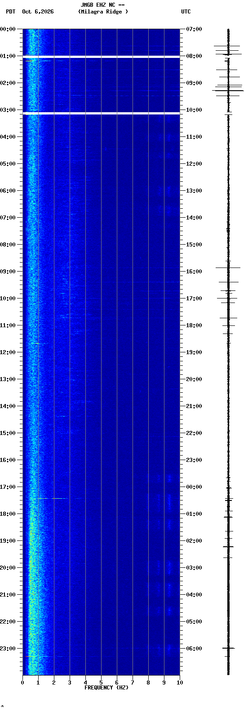Select the 23:00 PDT time label
The height and width of the screenshot is (711, 248).
pyautogui.click(x=8, y=649)
